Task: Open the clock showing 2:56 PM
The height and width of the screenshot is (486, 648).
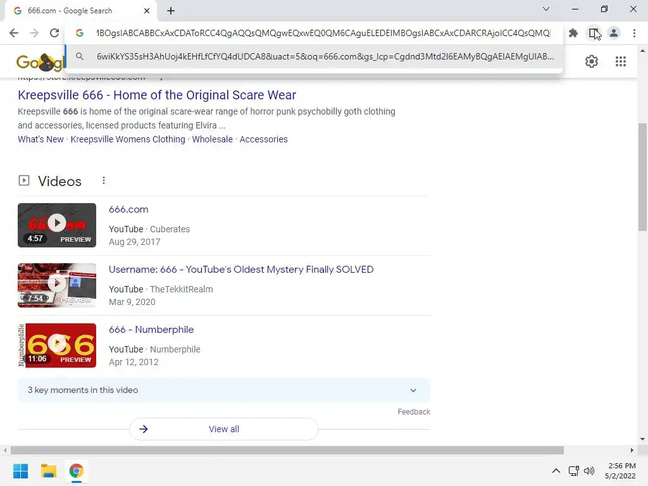Action: click(x=620, y=471)
